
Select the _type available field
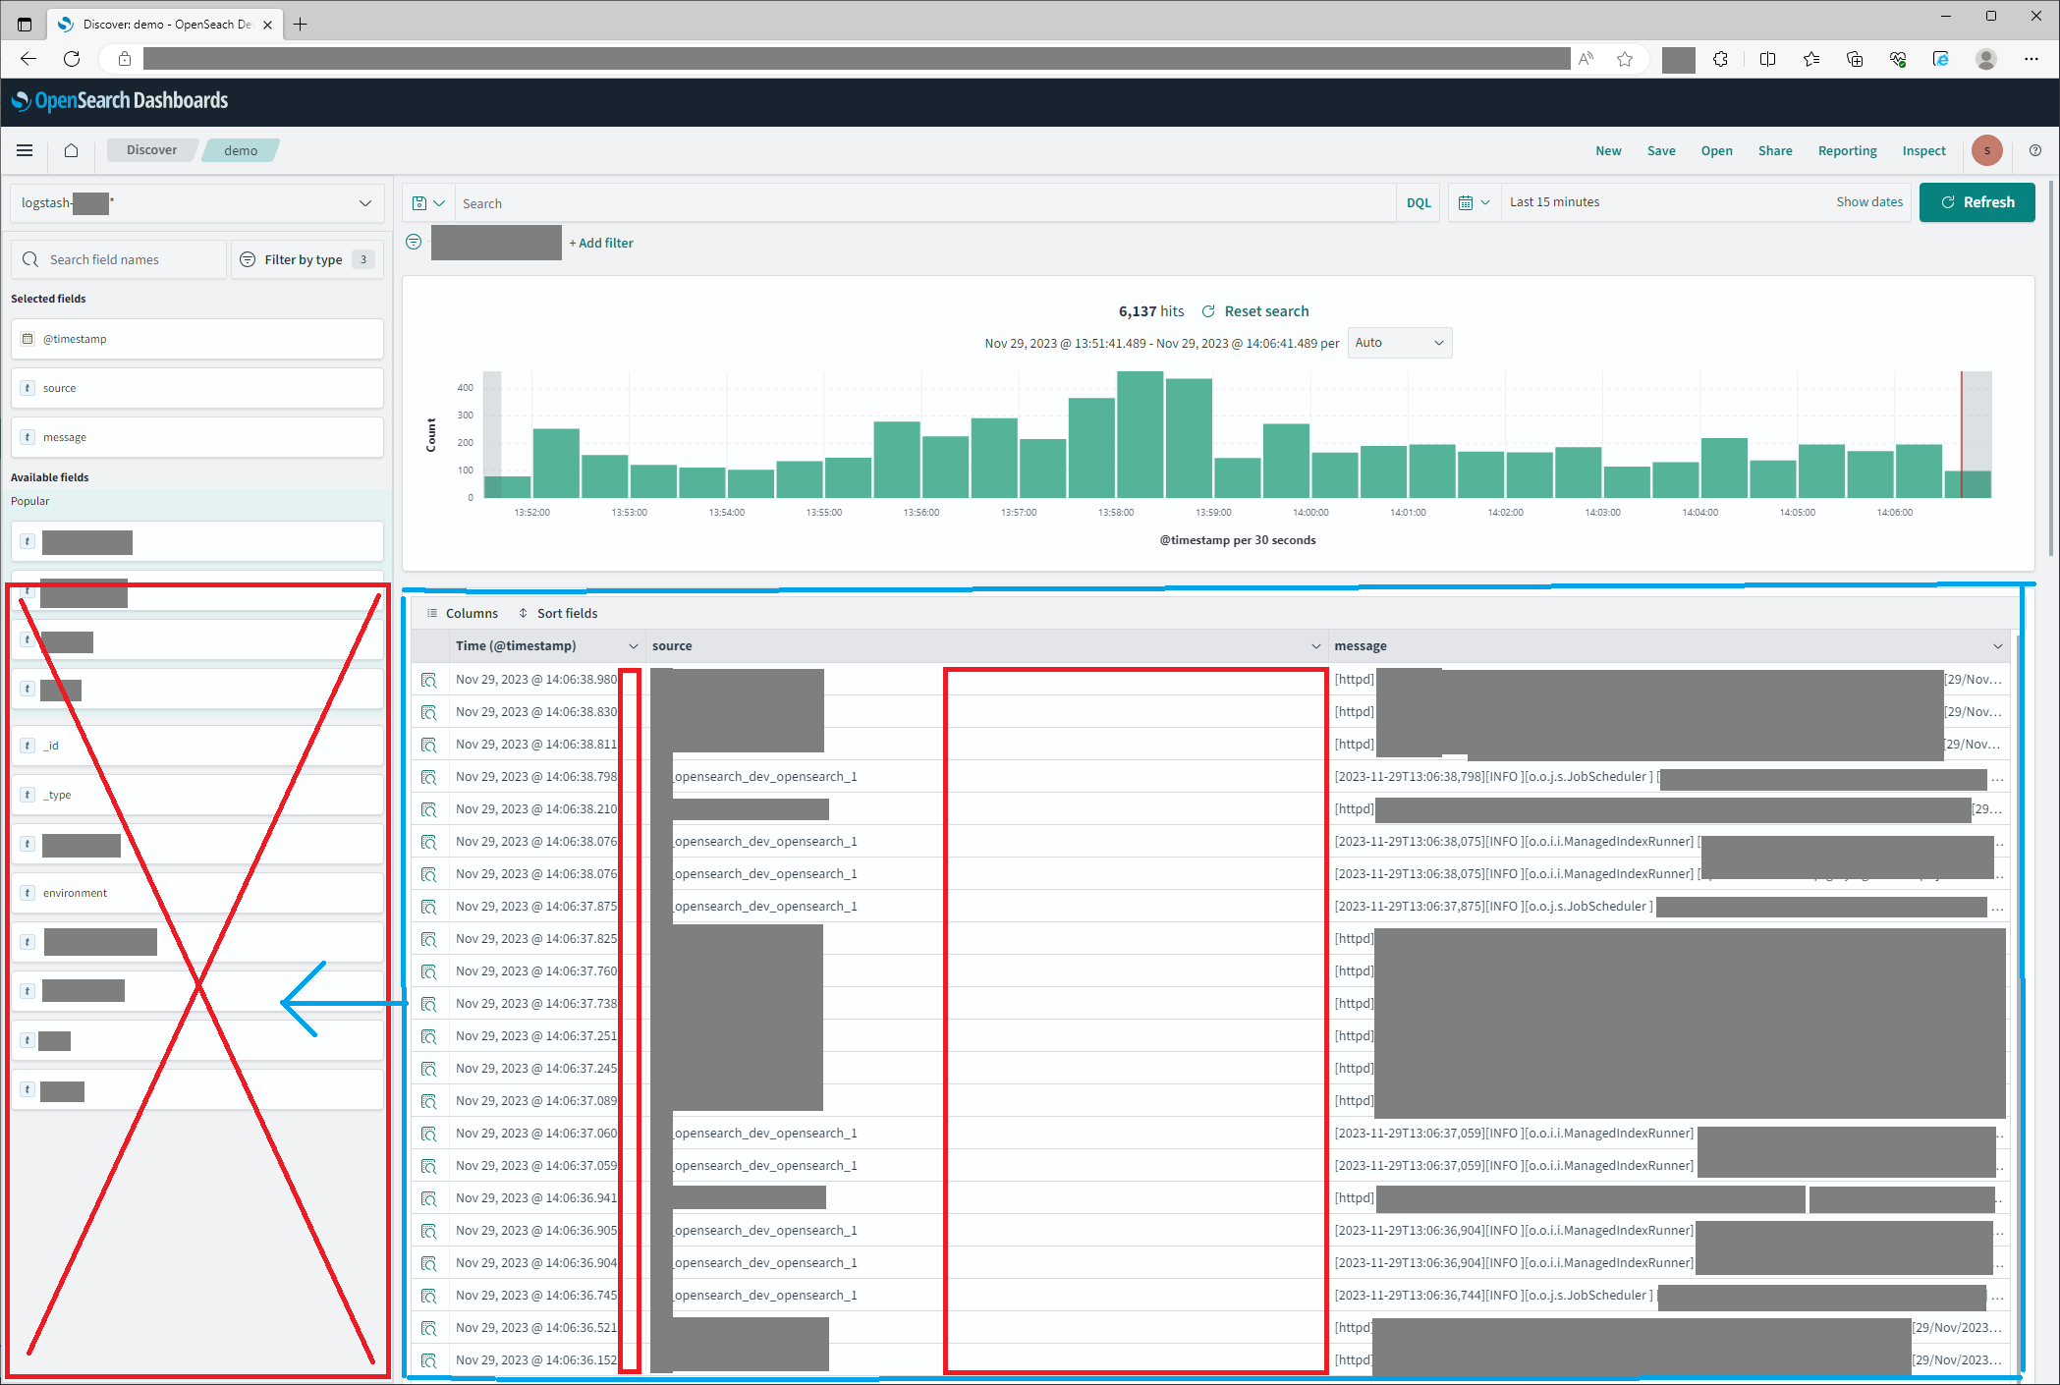coord(196,795)
